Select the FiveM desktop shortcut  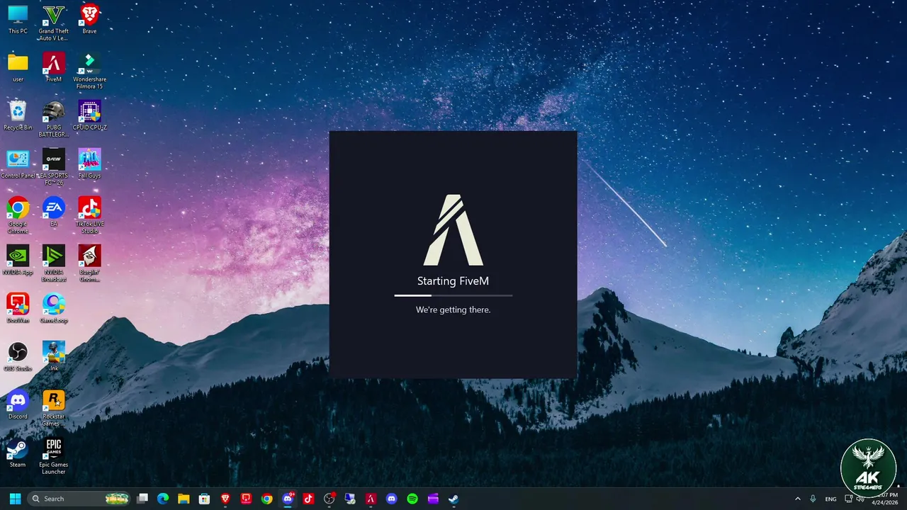[x=54, y=68]
